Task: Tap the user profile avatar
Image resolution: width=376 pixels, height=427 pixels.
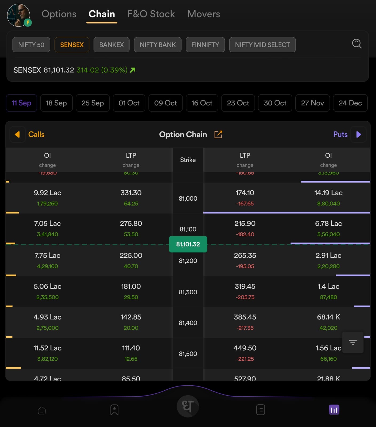Action: [18, 15]
